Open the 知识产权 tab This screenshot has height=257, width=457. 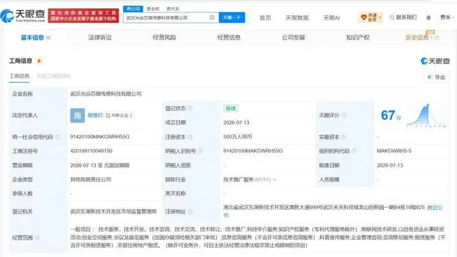pyautogui.click(x=357, y=37)
